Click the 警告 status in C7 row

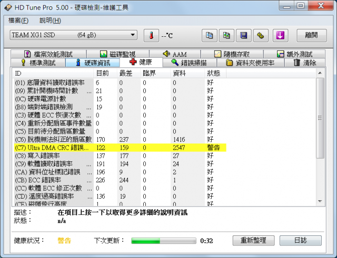tap(213, 148)
